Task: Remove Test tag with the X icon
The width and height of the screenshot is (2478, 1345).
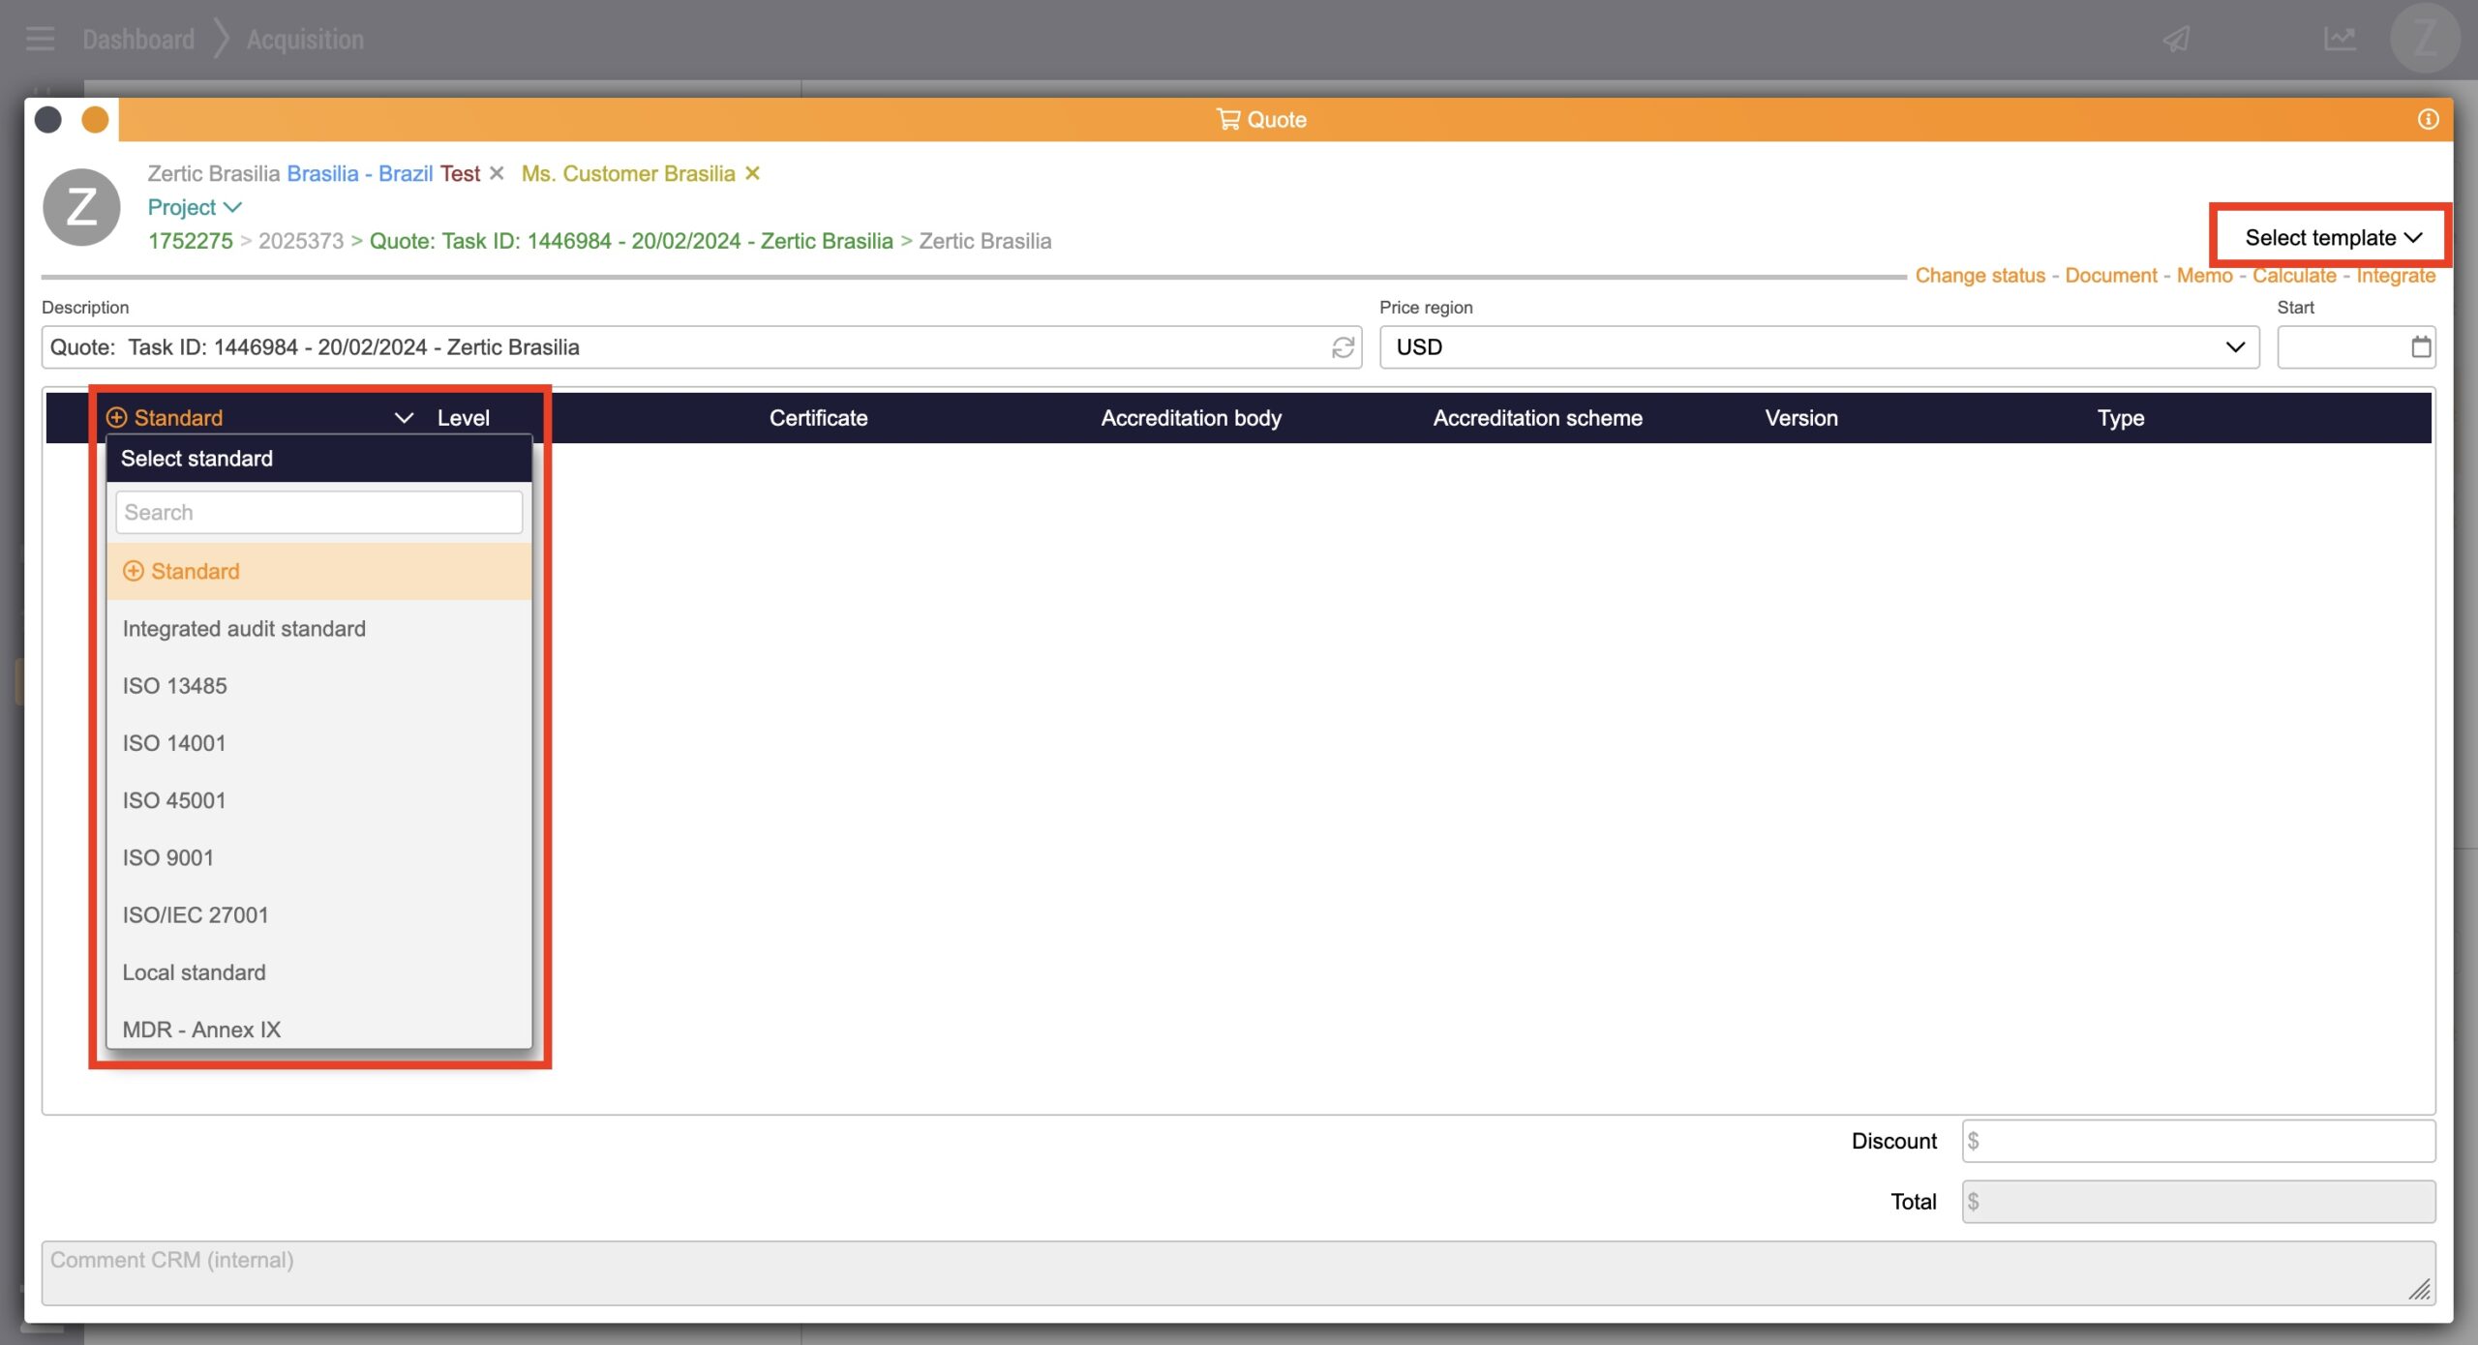Action: click(x=497, y=173)
